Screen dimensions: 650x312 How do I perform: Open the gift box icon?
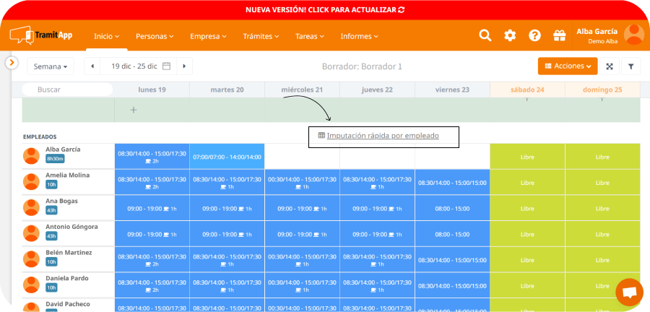559,35
